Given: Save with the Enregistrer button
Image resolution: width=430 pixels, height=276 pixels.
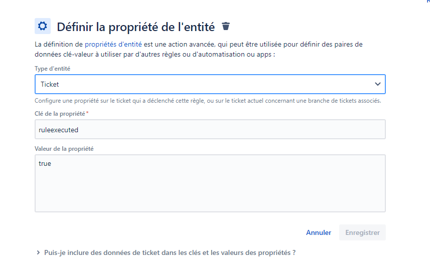Looking at the screenshot, I should click(x=362, y=232).
